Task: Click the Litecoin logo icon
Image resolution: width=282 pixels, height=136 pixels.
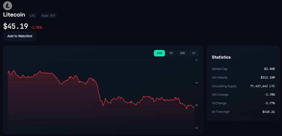Action: tap(7, 5)
